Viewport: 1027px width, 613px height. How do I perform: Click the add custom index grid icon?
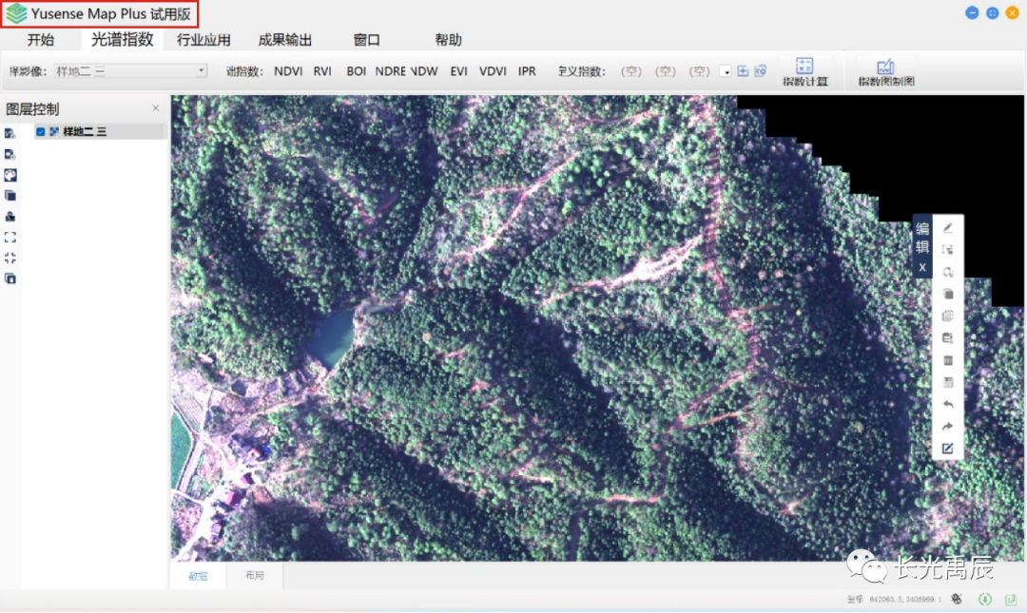[x=744, y=71]
